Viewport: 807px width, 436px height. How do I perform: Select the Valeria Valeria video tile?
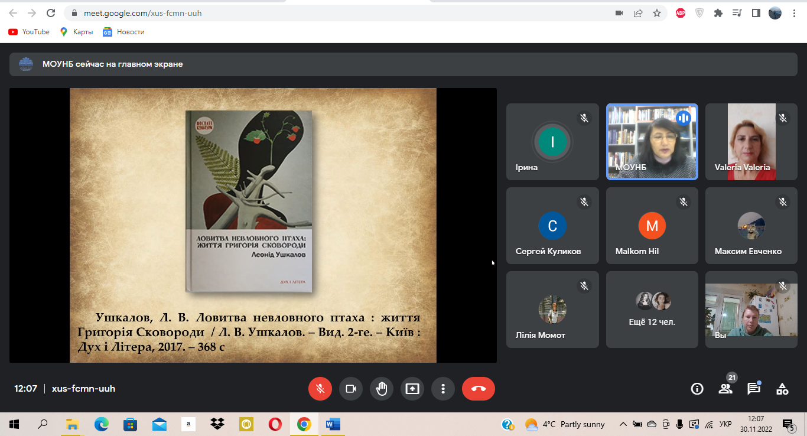click(x=751, y=142)
